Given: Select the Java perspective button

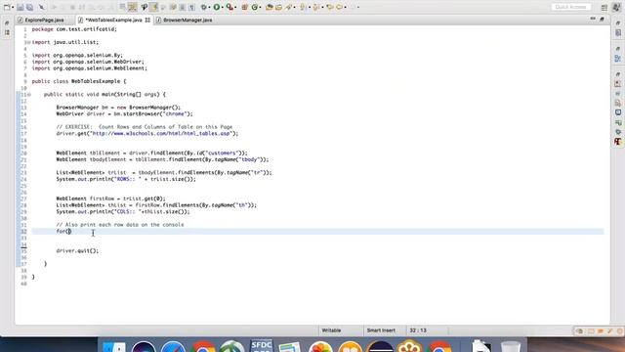Looking at the screenshot, I should [616, 7].
